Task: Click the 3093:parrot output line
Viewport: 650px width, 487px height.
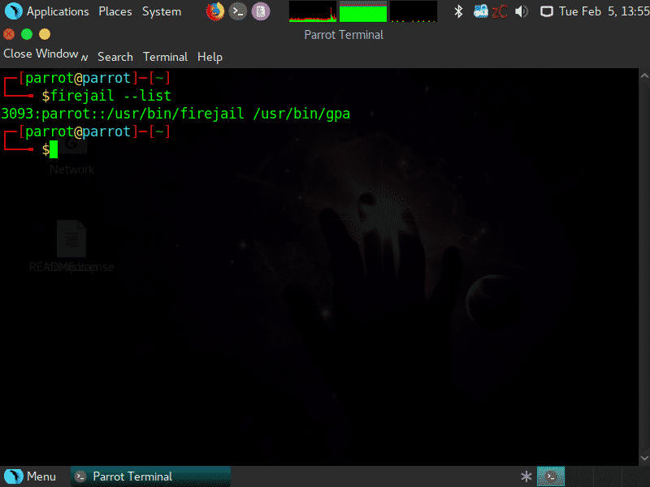Action: click(x=175, y=114)
